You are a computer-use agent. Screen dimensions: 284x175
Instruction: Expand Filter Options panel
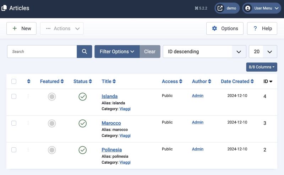(117, 51)
